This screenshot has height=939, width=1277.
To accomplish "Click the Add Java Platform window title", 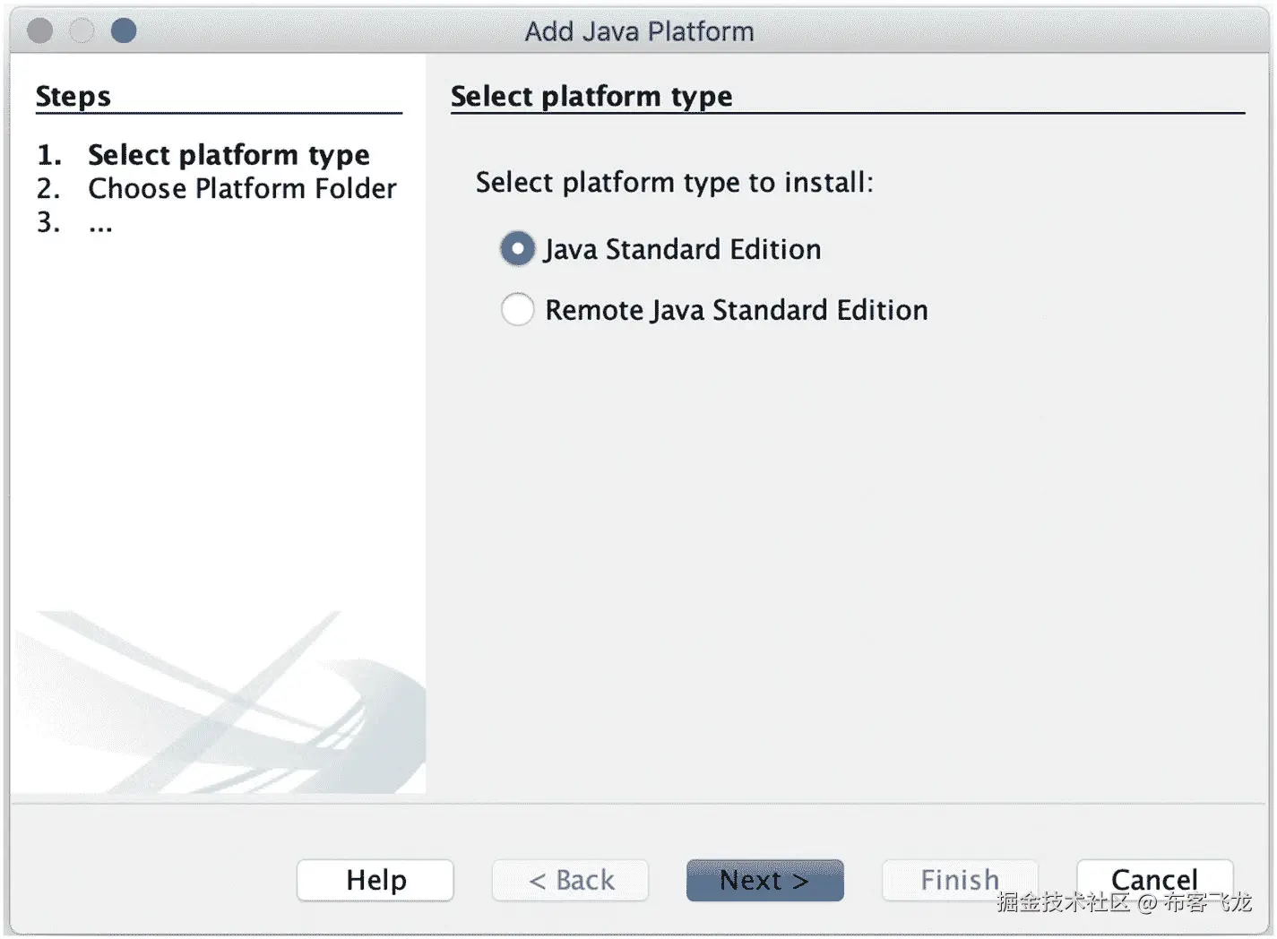I will pos(639,31).
